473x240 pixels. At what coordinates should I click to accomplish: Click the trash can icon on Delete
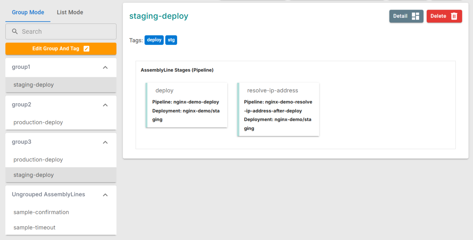454,16
